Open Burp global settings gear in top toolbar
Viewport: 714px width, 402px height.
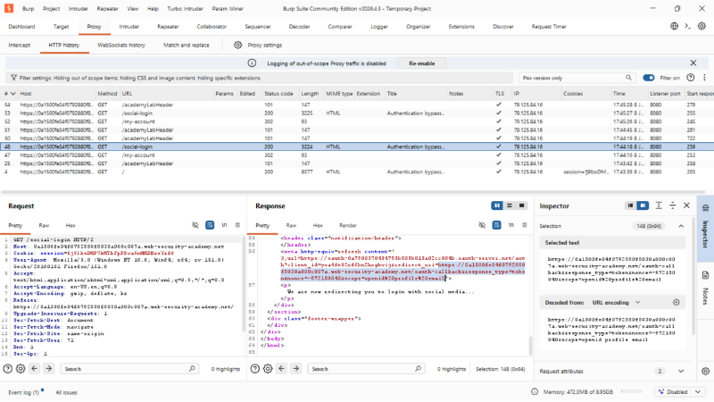pos(702,26)
